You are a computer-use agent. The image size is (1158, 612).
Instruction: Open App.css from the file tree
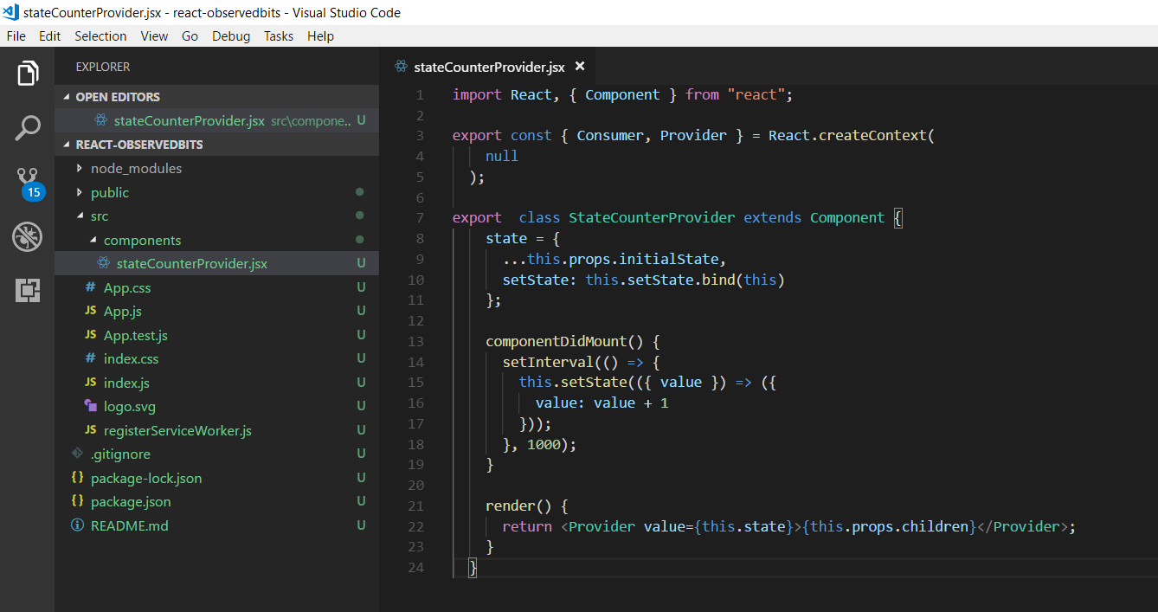[x=127, y=287]
